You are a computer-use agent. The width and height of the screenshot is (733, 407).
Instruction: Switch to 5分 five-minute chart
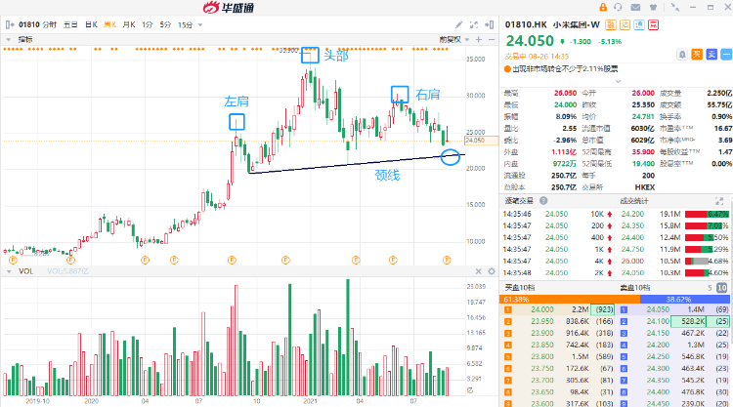[x=165, y=24]
